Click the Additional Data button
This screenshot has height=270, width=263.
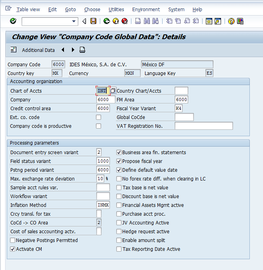pos(33,50)
